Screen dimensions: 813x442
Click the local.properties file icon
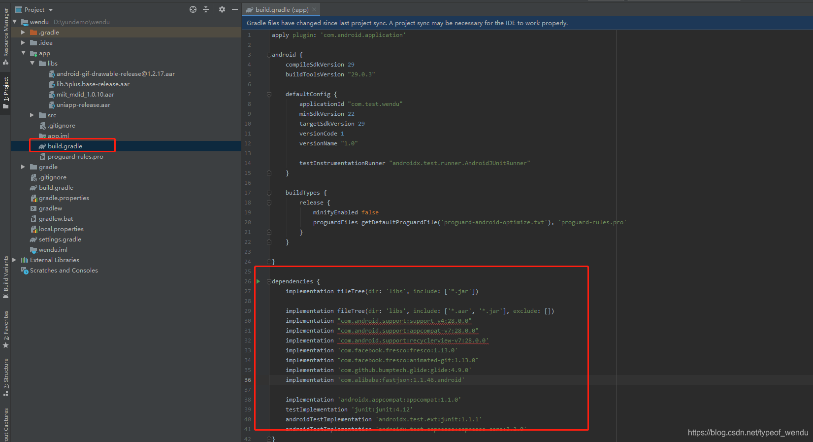point(33,229)
